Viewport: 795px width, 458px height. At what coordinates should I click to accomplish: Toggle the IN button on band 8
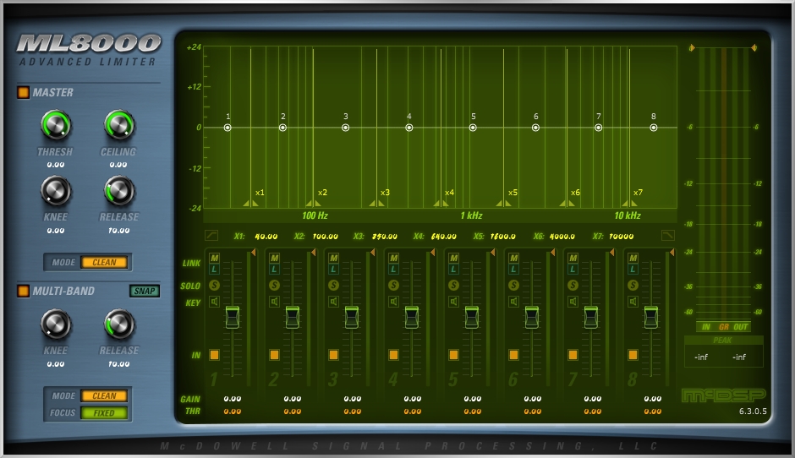[633, 355]
